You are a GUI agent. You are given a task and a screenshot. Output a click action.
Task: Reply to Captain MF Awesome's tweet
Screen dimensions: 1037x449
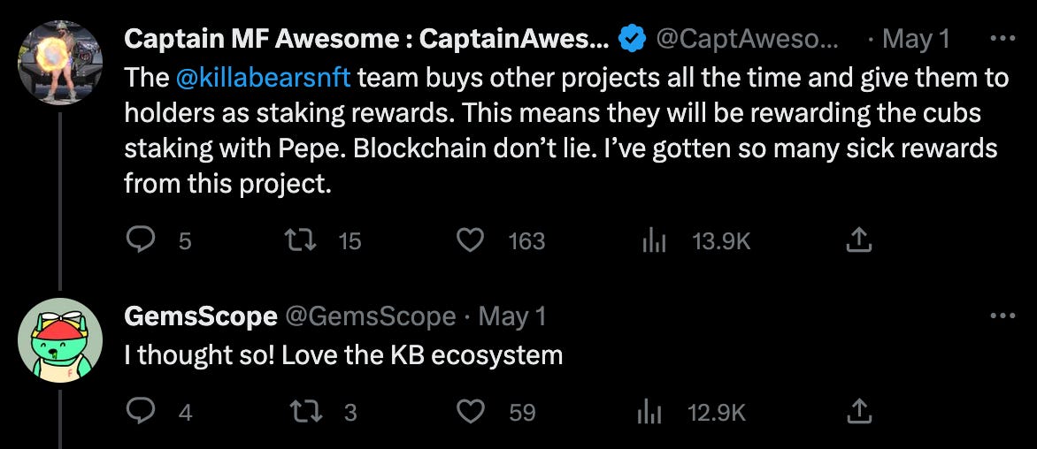(x=140, y=241)
